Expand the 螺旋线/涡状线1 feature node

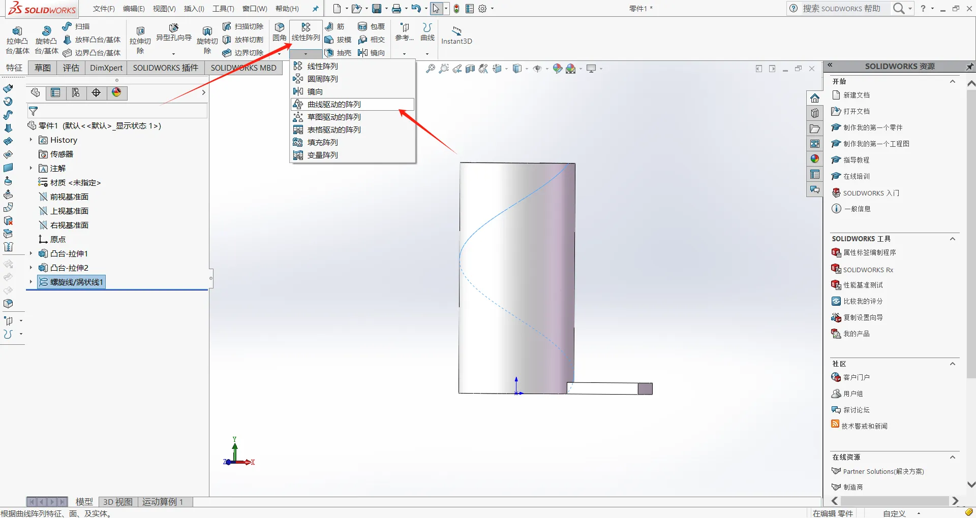(31, 282)
